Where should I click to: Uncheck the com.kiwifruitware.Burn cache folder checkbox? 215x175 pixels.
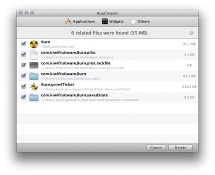tap(24, 76)
